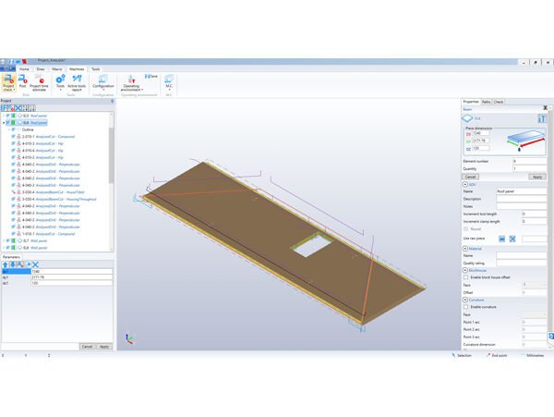Click Apply in the Properties panel

(x=537, y=176)
